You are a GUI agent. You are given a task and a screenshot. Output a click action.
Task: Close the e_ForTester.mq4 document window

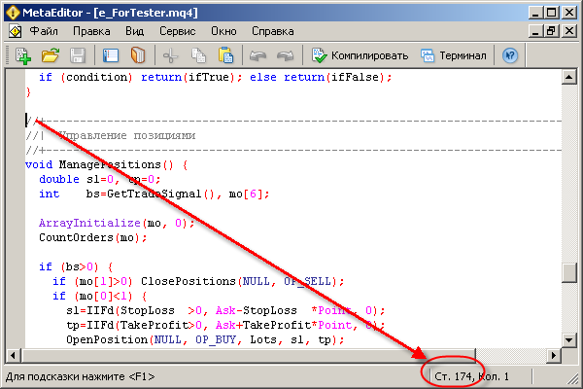569,31
